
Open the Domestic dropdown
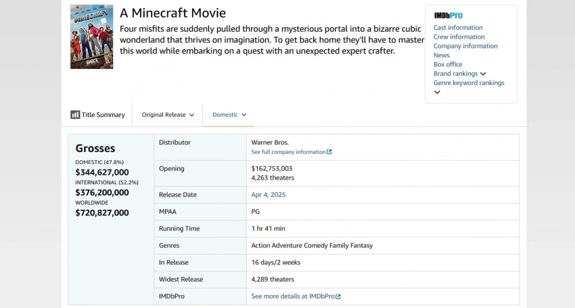click(x=229, y=115)
